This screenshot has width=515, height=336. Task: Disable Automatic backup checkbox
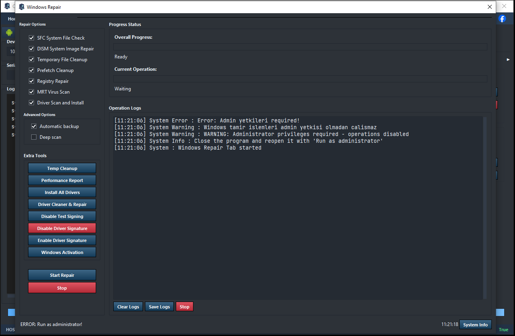34,126
